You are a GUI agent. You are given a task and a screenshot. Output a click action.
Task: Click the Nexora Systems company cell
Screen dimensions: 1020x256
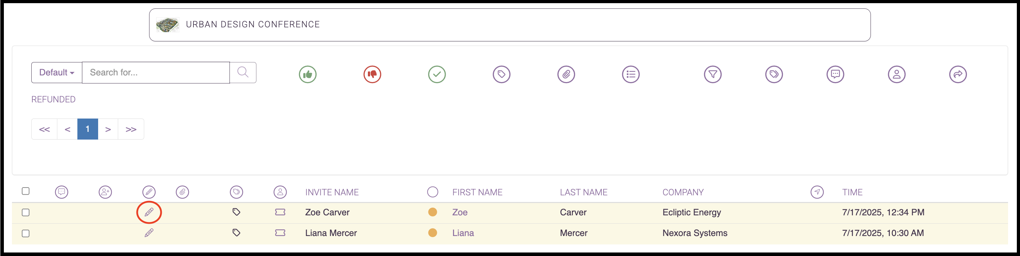695,233
